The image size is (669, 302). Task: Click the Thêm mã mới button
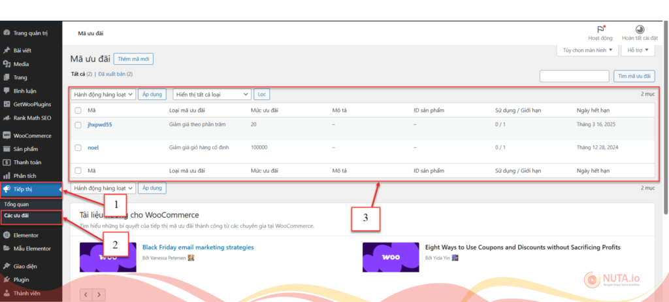click(x=133, y=59)
